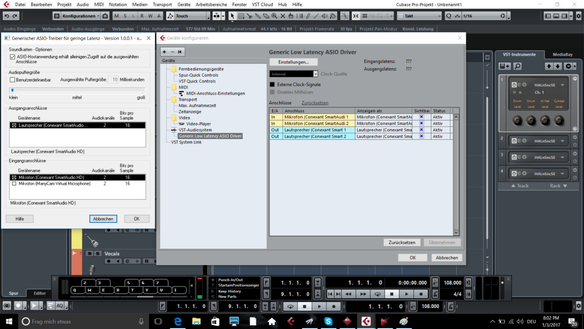584x329 pixels.
Task: Expand the Track section arrow
Action: click(x=513, y=186)
